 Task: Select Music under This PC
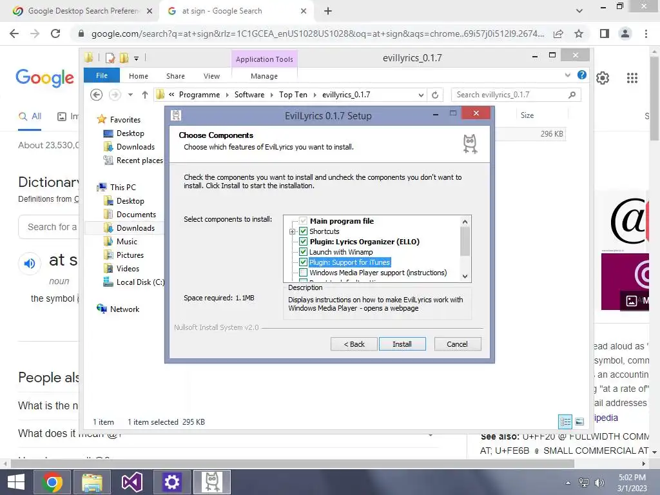point(127,241)
